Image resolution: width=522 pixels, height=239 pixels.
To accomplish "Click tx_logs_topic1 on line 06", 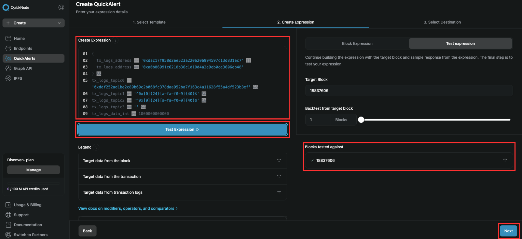I will (x=108, y=94).
